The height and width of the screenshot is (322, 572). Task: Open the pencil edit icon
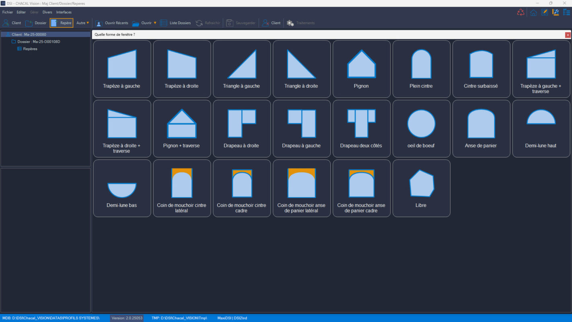(x=545, y=12)
